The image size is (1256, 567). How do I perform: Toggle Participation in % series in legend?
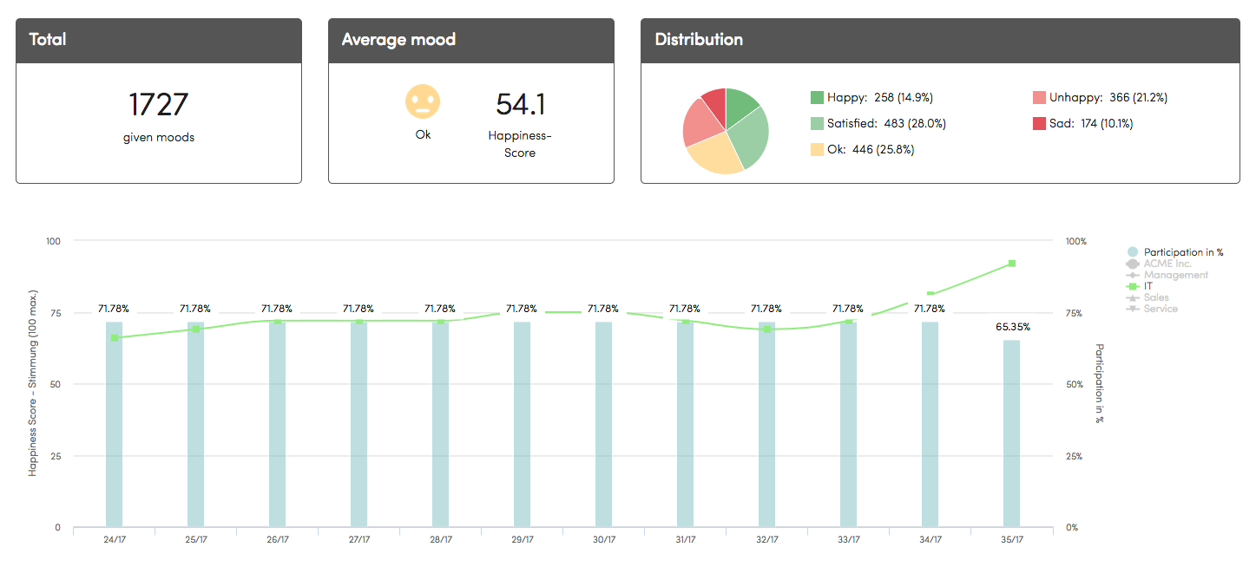pos(1175,252)
